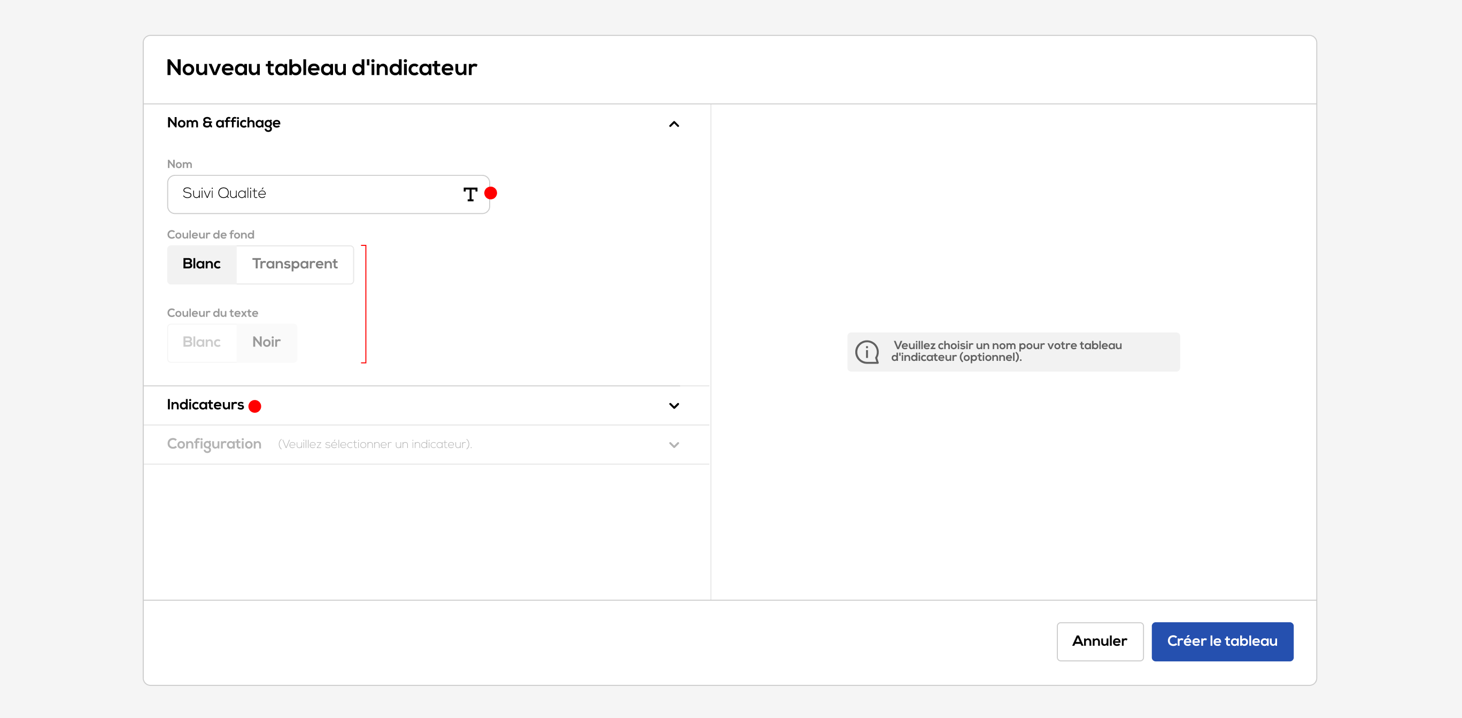Click the info speech-bubble icon
1462x718 pixels.
coord(867,352)
